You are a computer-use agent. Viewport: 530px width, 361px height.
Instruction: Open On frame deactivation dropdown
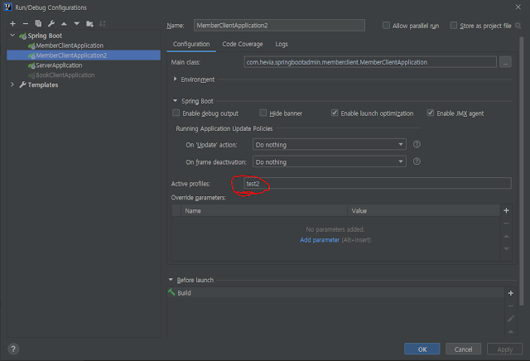[330, 162]
